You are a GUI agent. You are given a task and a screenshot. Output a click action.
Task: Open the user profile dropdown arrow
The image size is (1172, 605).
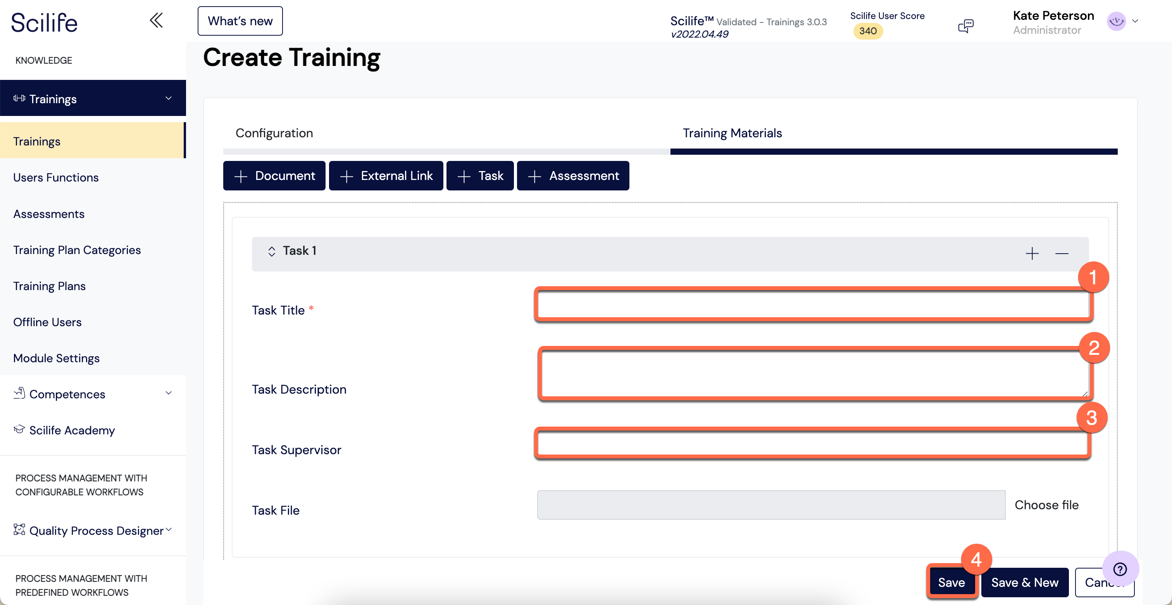click(x=1135, y=21)
